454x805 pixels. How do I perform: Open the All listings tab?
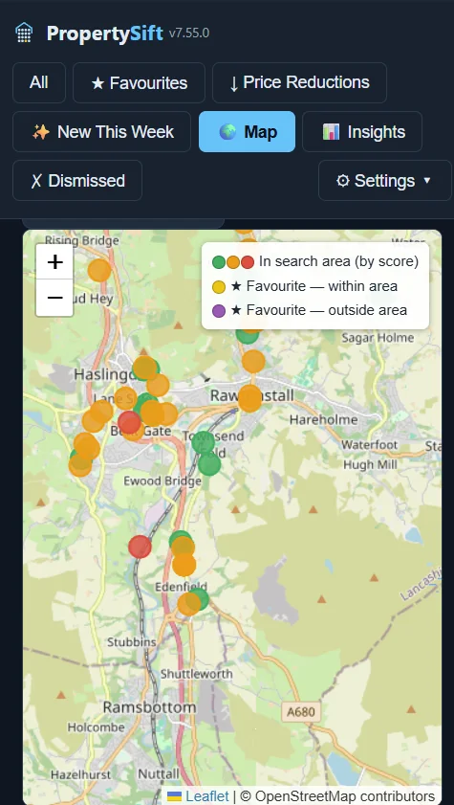[39, 82]
